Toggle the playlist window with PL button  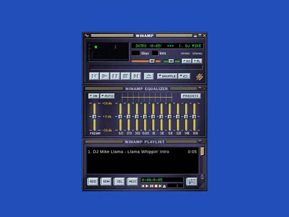click(x=197, y=61)
